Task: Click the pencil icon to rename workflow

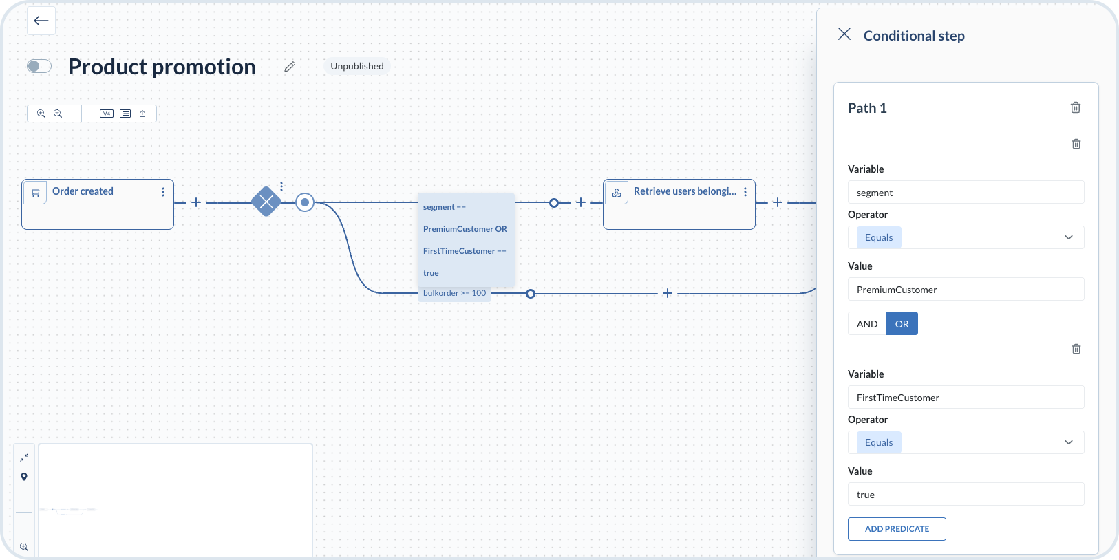Action: tap(290, 67)
